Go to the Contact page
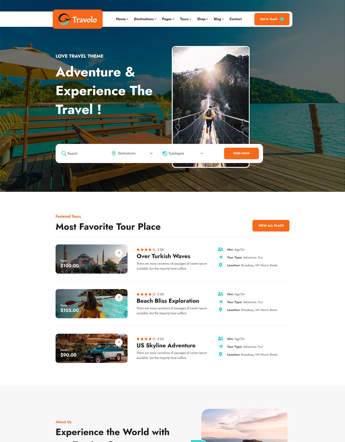The image size is (345, 442). point(236,19)
